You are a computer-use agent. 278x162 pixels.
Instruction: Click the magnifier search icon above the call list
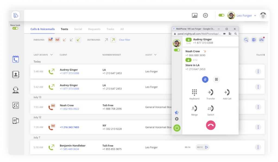(x=246, y=40)
